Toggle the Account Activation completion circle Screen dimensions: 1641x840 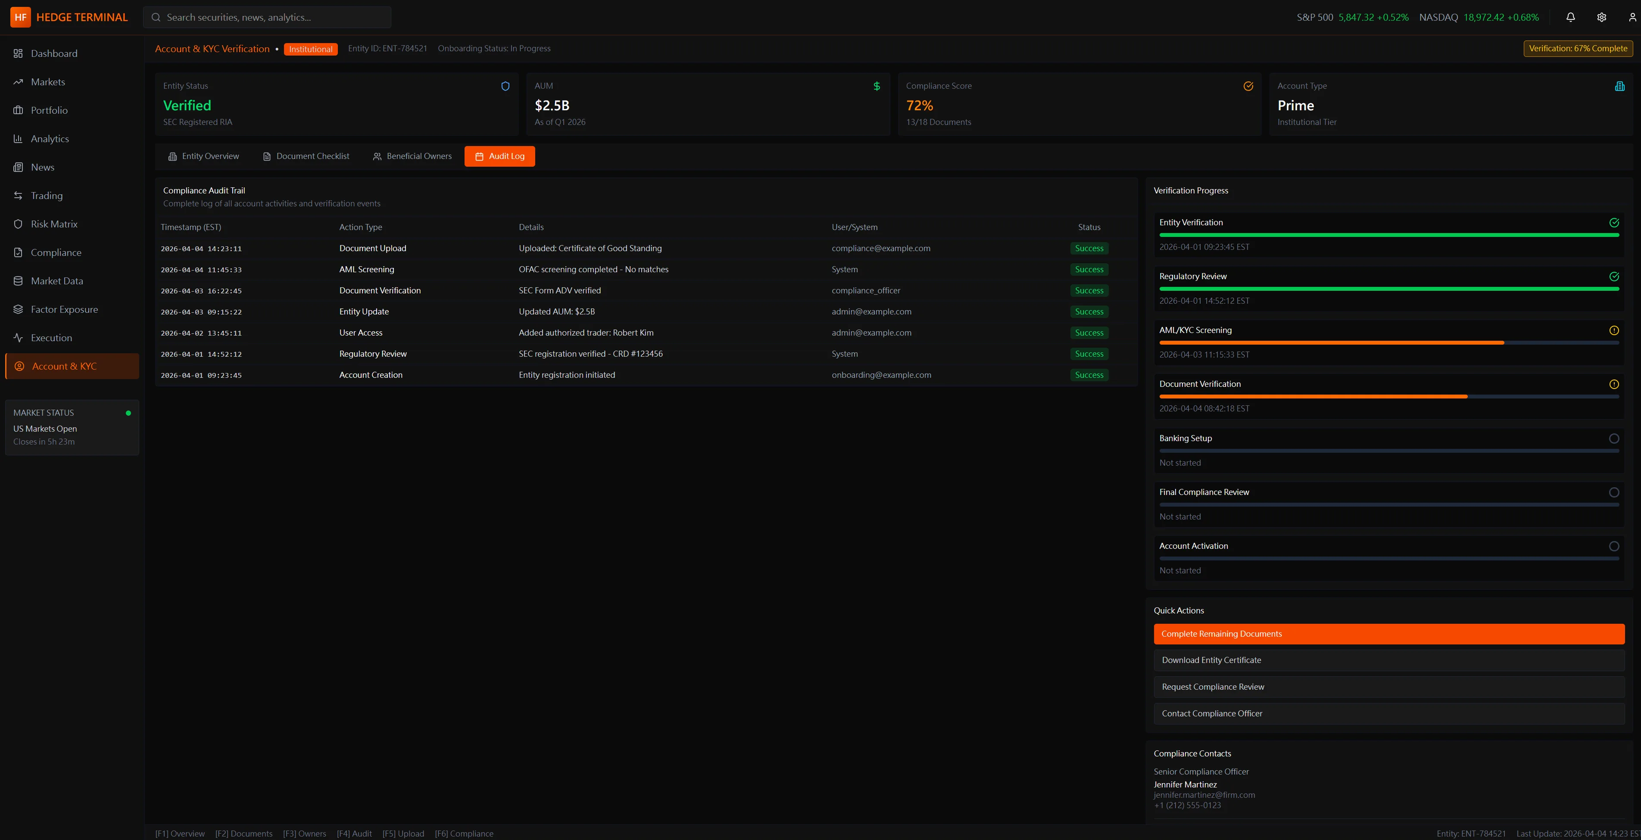[1615, 546]
